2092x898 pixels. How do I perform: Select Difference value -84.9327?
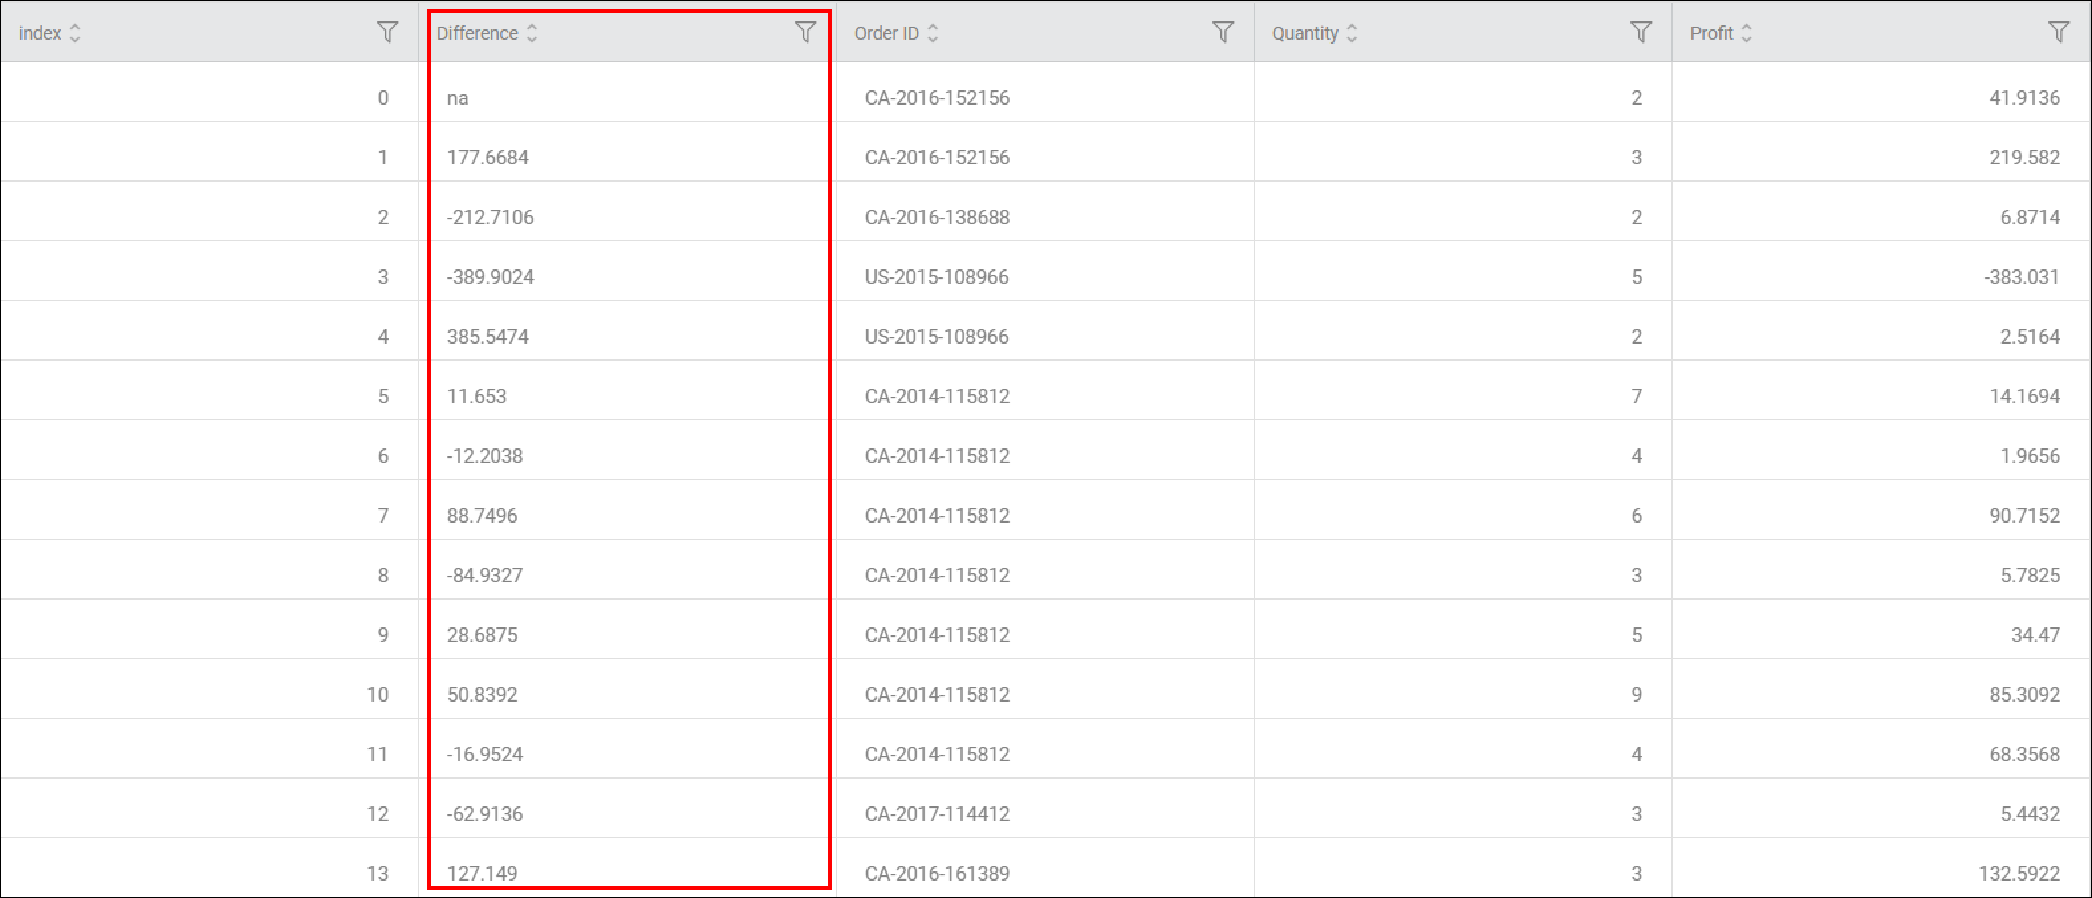point(485,576)
